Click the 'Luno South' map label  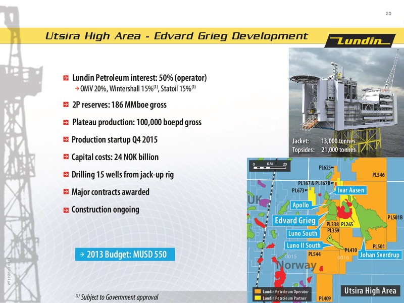302,233
